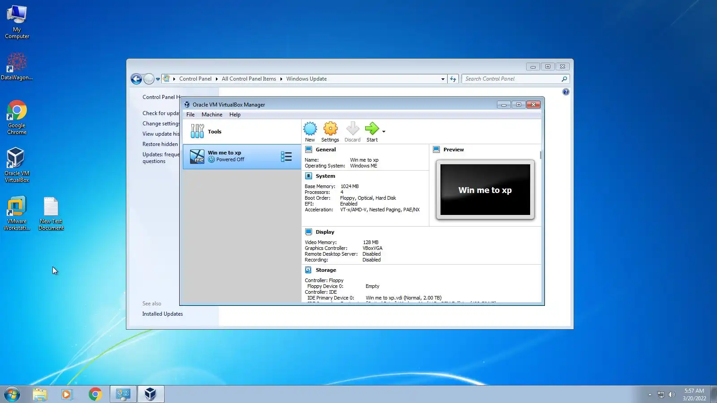Click the System section header
The width and height of the screenshot is (717, 403).
(x=325, y=176)
